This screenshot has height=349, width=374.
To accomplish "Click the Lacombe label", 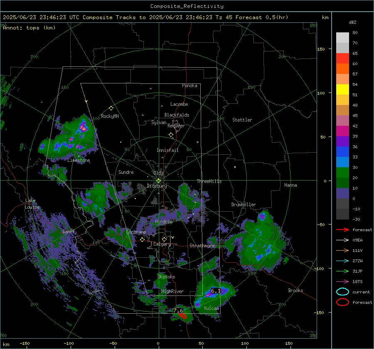I will pyautogui.click(x=179, y=104).
